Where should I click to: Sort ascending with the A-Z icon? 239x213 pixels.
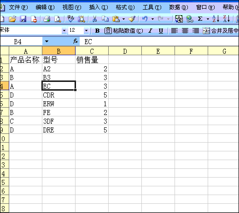point(216,19)
